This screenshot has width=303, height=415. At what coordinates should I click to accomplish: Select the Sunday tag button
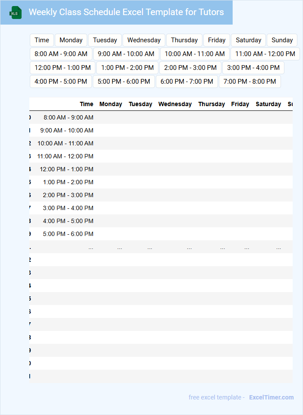282,40
